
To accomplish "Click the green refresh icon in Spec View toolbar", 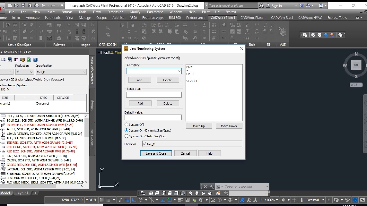I will tap(29, 60).
